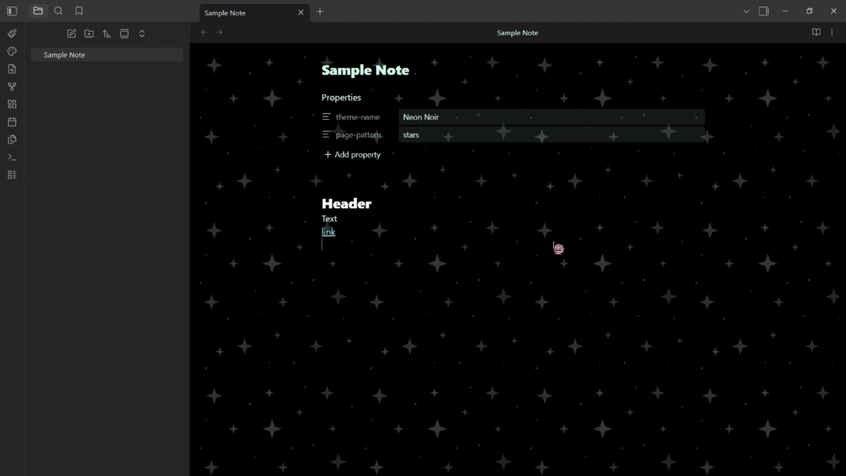The width and height of the screenshot is (846, 476).
Task: Click the theme-name property key
Action: 358,117
